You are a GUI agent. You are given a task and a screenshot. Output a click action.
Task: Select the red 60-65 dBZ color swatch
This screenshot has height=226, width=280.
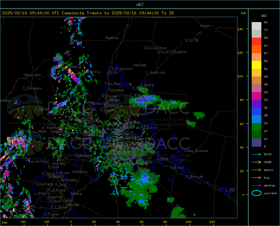pos(256,42)
